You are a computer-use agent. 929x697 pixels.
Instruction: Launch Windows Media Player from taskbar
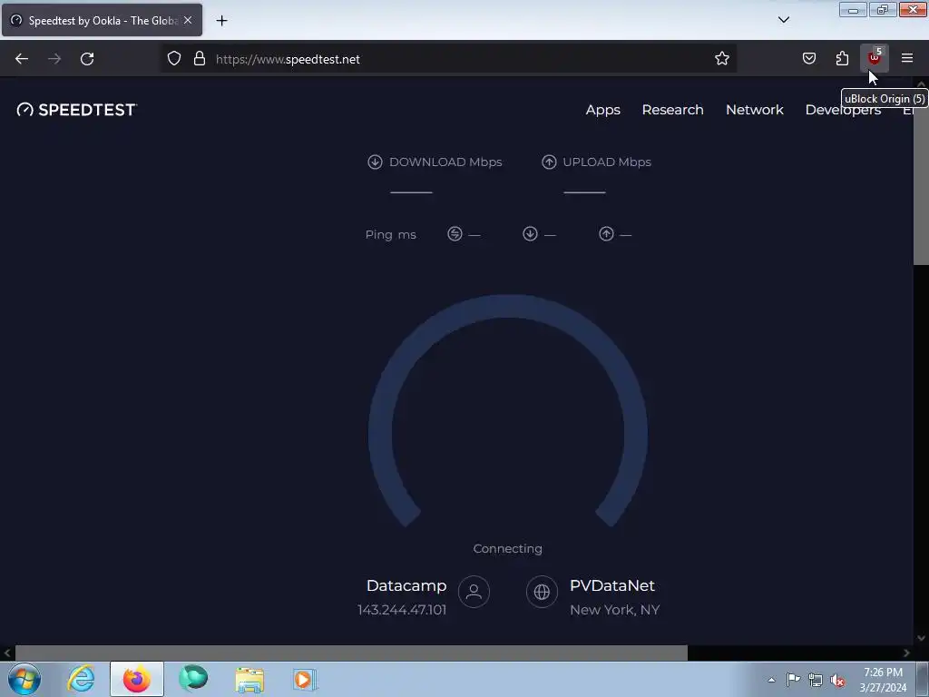click(305, 679)
